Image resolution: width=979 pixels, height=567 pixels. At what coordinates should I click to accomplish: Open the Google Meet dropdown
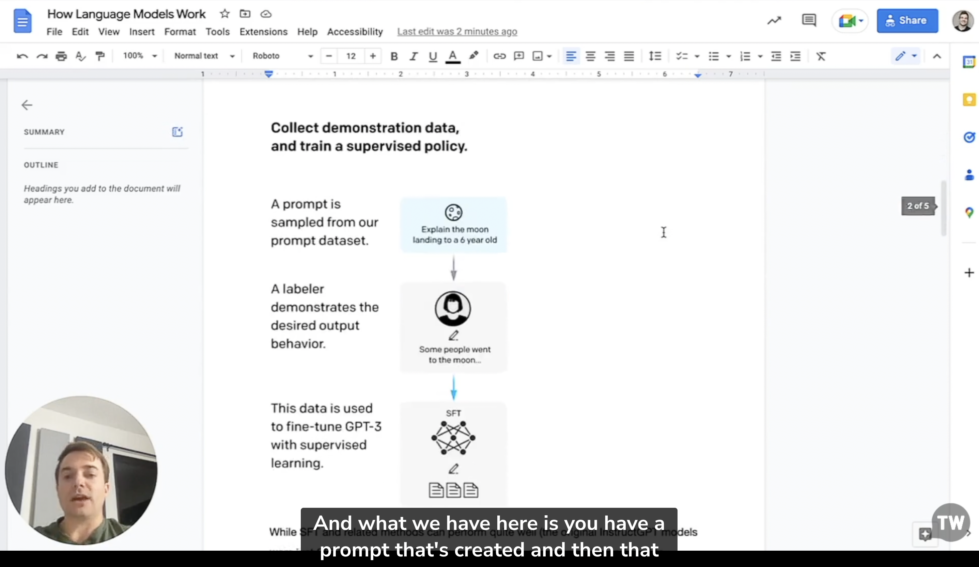pyautogui.click(x=850, y=20)
